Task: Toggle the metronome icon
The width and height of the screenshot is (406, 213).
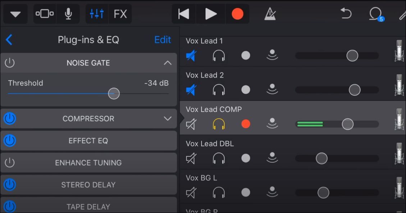Action: pos(270,14)
